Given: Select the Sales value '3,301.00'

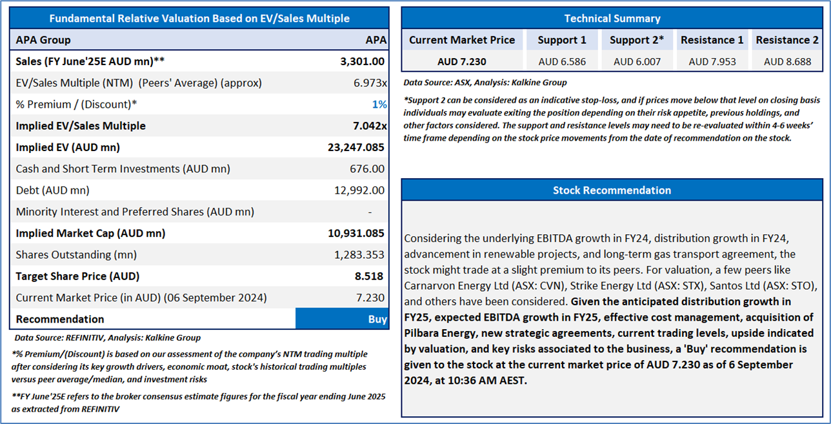Looking at the screenshot, I should pyautogui.click(x=362, y=61).
